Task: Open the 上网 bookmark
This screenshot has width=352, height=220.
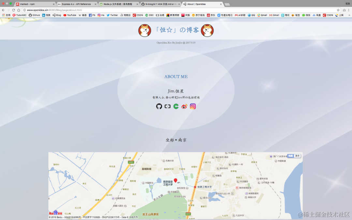Action: [339, 15]
